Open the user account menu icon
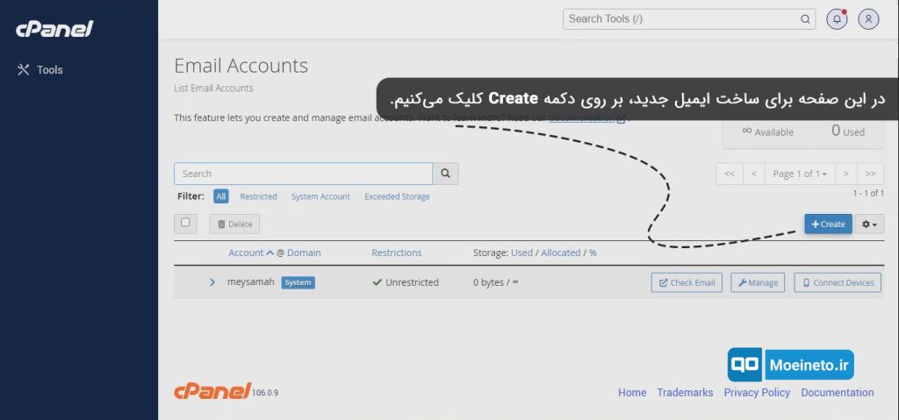899x420 pixels. point(868,19)
